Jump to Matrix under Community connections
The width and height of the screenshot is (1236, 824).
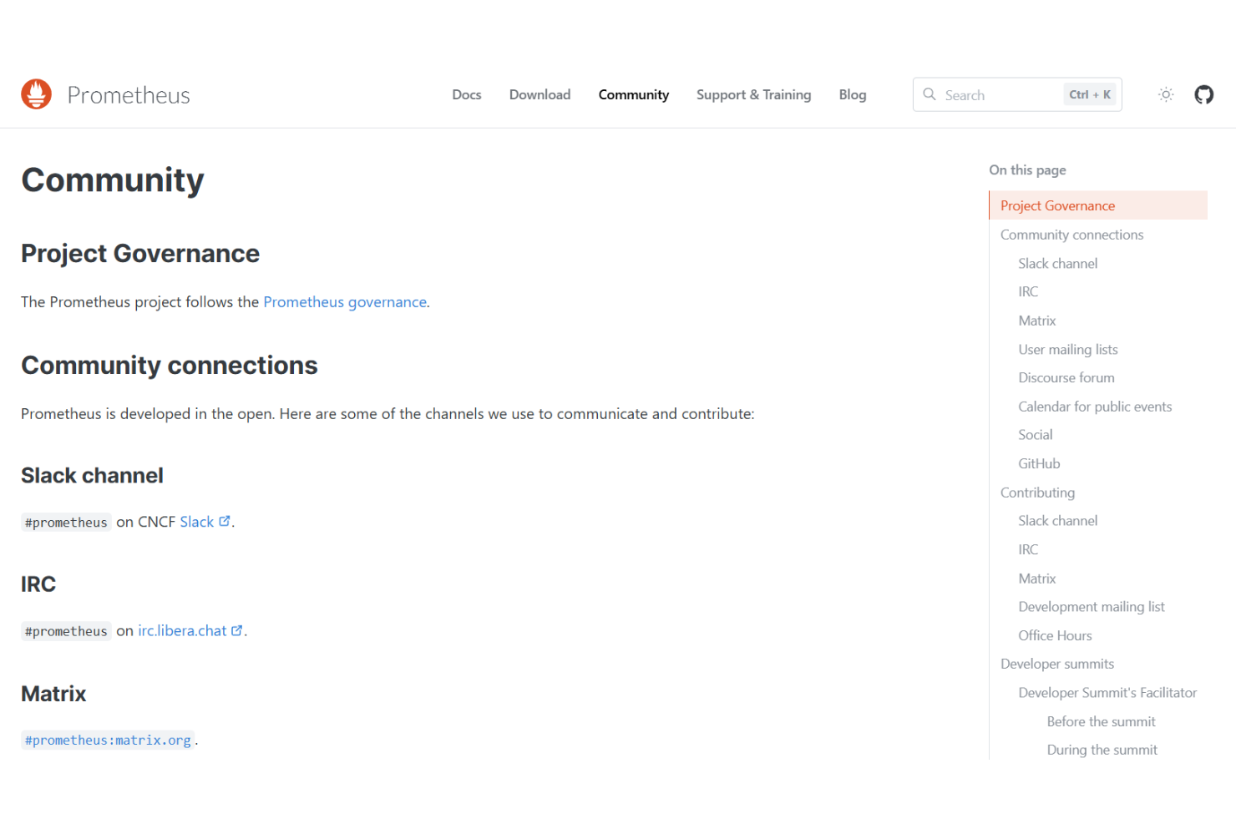(x=1037, y=321)
